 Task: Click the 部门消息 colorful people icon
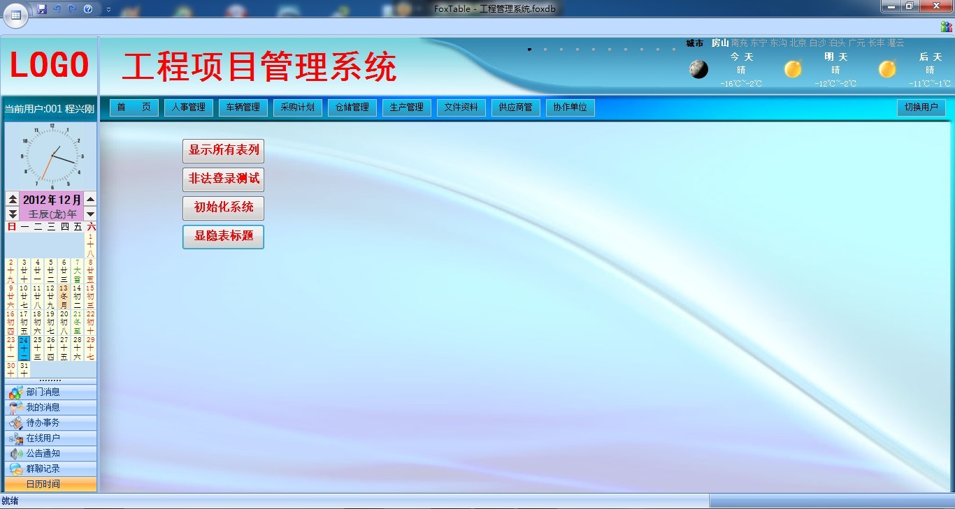pos(15,392)
